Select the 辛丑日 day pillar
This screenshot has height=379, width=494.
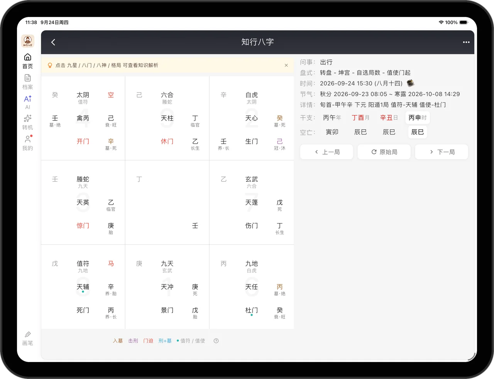[389, 118]
